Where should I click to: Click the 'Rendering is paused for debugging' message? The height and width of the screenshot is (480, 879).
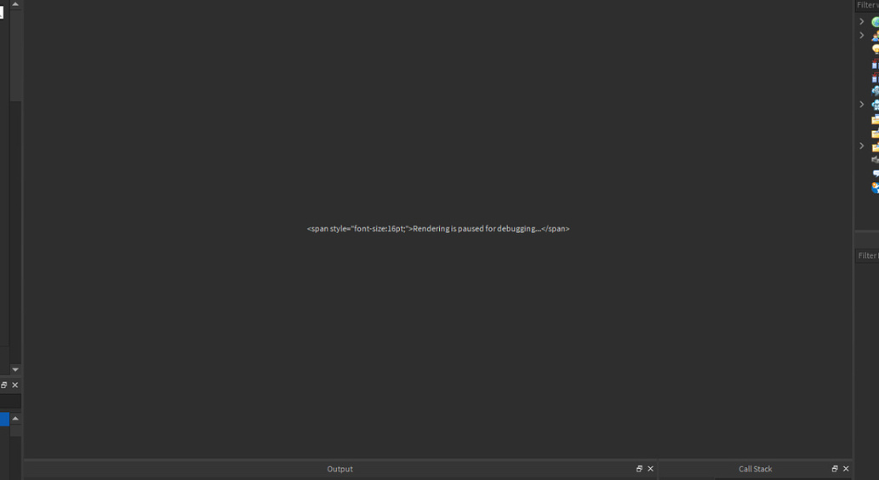(x=438, y=229)
